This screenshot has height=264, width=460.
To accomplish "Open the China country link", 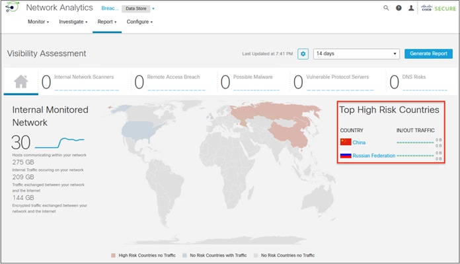I will [x=359, y=143].
